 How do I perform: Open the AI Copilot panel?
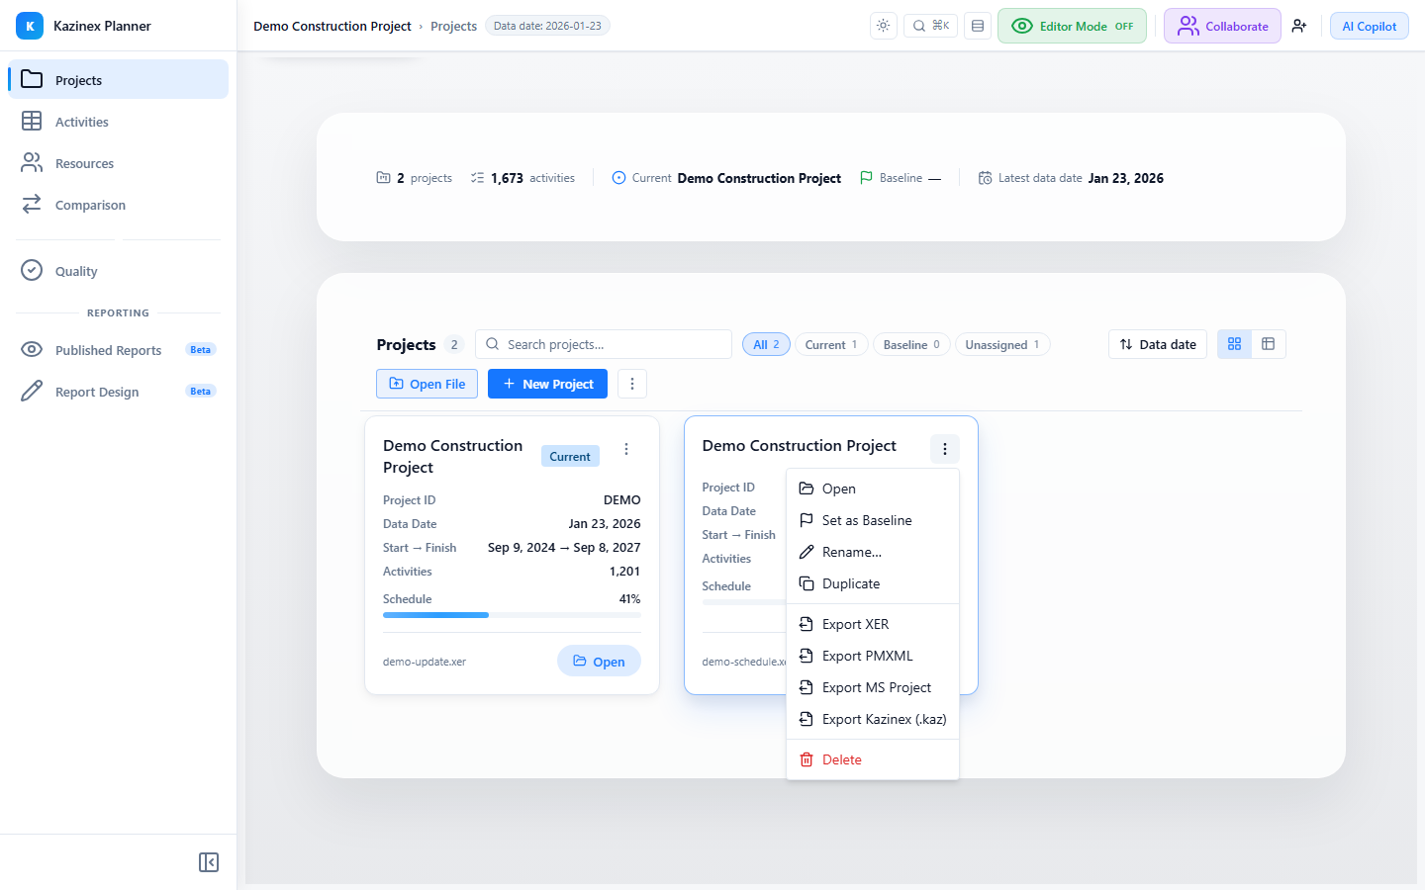1370,26
